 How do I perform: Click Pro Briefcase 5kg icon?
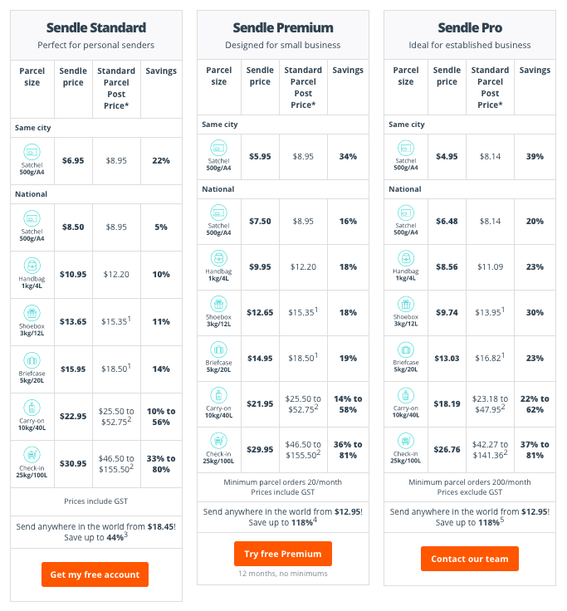tap(406, 349)
